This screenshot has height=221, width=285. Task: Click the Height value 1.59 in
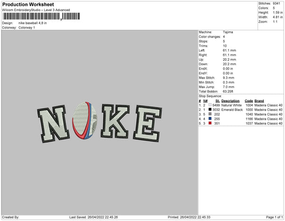(x=278, y=12)
